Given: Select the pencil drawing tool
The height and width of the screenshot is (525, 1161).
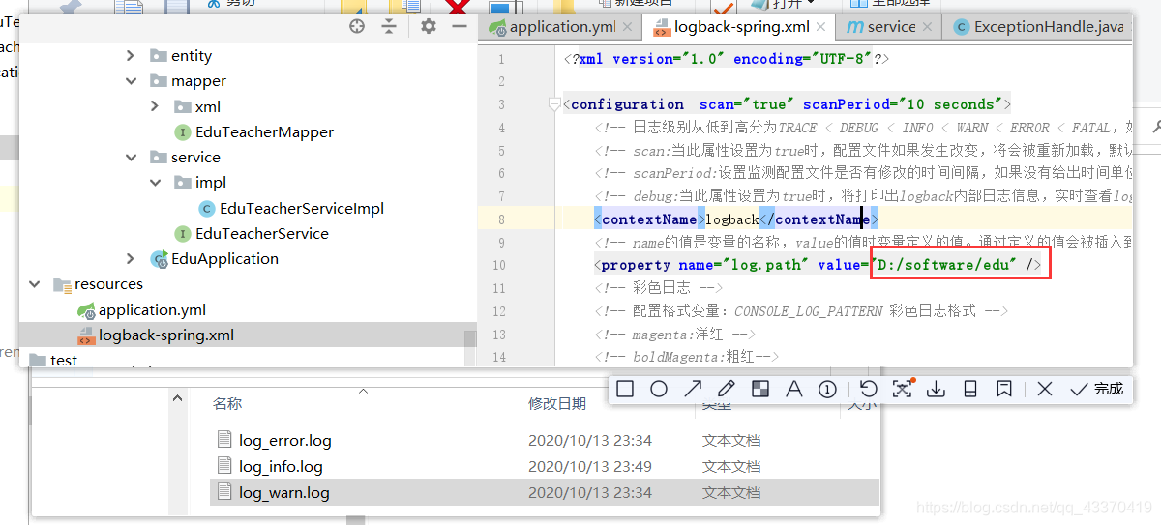Looking at the screenshot, I should (x=727, y=389).
